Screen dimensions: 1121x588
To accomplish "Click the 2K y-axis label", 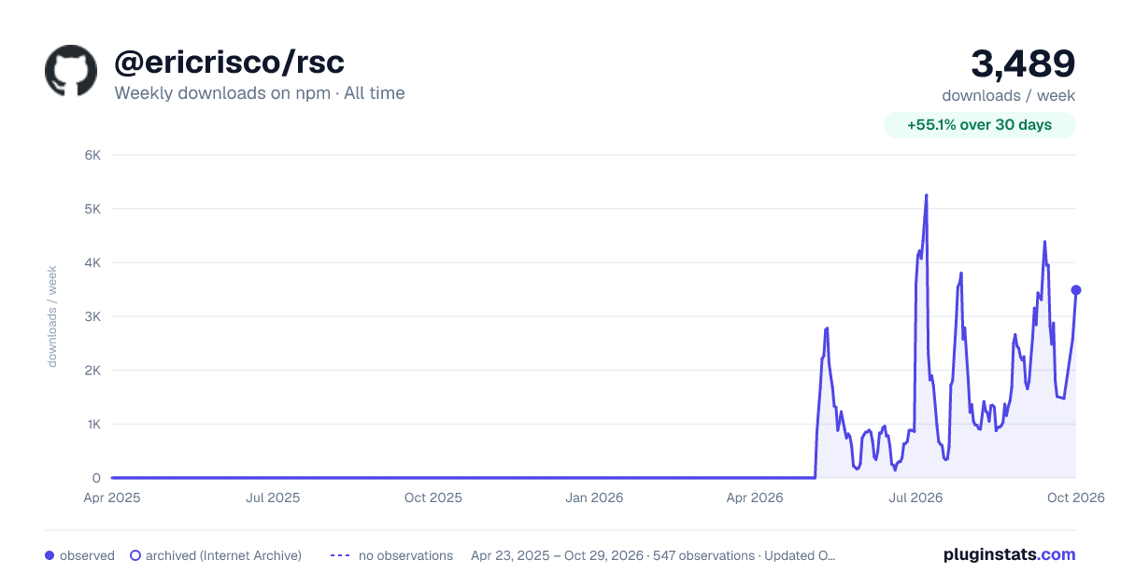I will [x=92, y=371].
